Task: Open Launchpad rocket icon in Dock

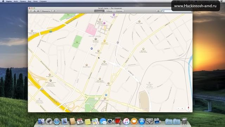Action: tap(49, 121)
